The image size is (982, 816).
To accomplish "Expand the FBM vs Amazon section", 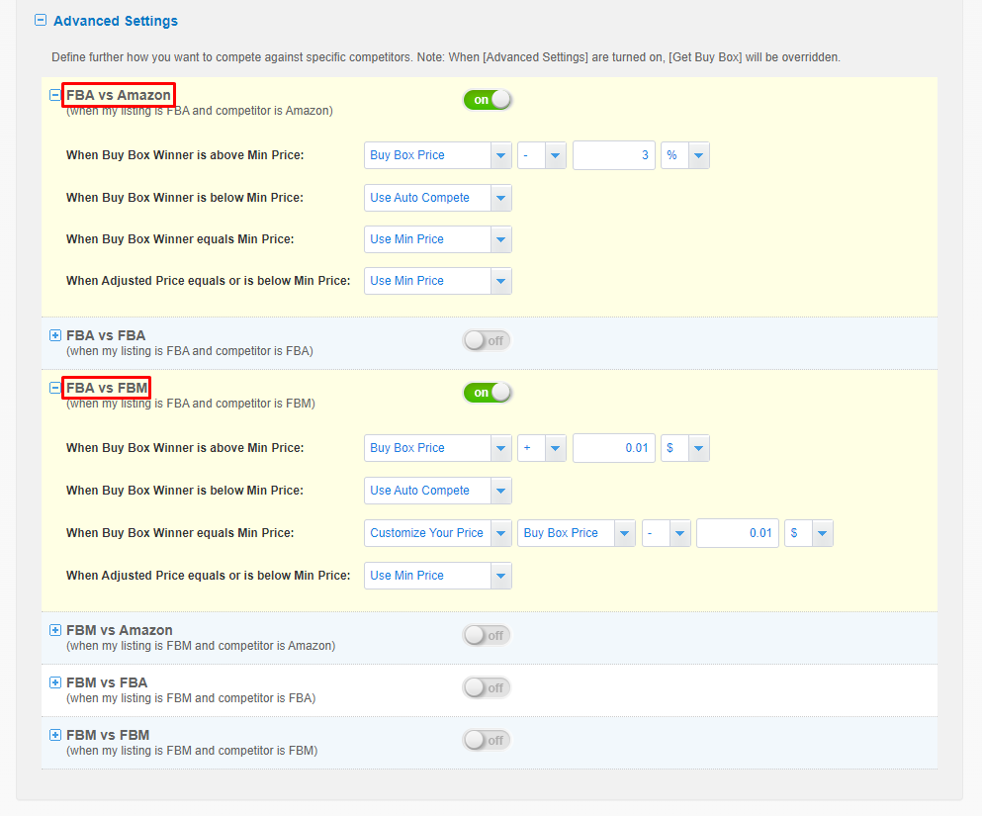I will 55,630.
